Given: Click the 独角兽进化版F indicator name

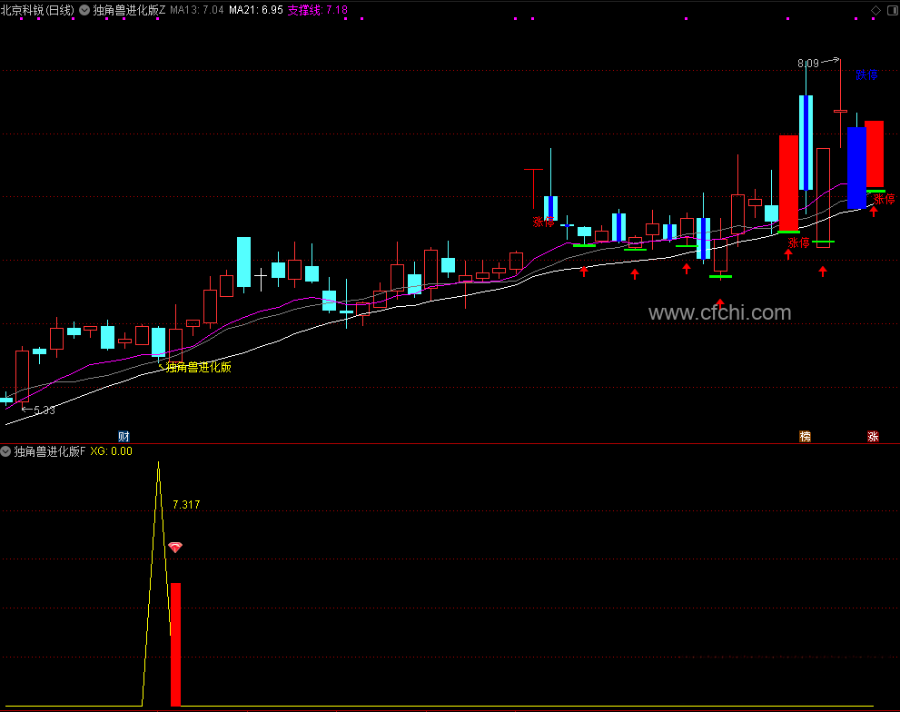Looking at the screenshot, I should coord(49,451).
